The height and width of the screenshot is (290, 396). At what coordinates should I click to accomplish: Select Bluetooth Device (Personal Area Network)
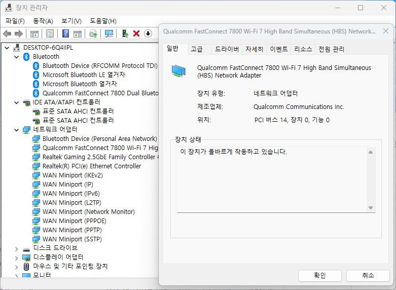100,139
